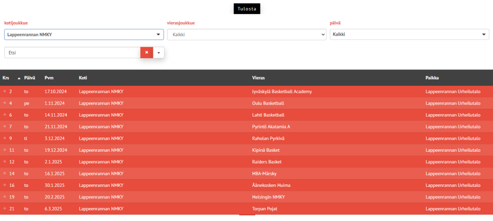Viewport: 493px width, 221px height.
Task: Click the Krs sort arrow icon
Action: tap(19, 78)
